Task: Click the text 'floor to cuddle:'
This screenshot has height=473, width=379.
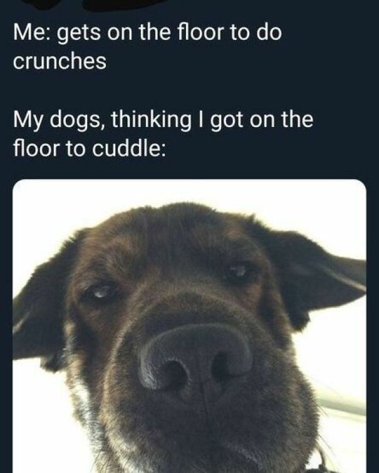Action: (90, 148)
